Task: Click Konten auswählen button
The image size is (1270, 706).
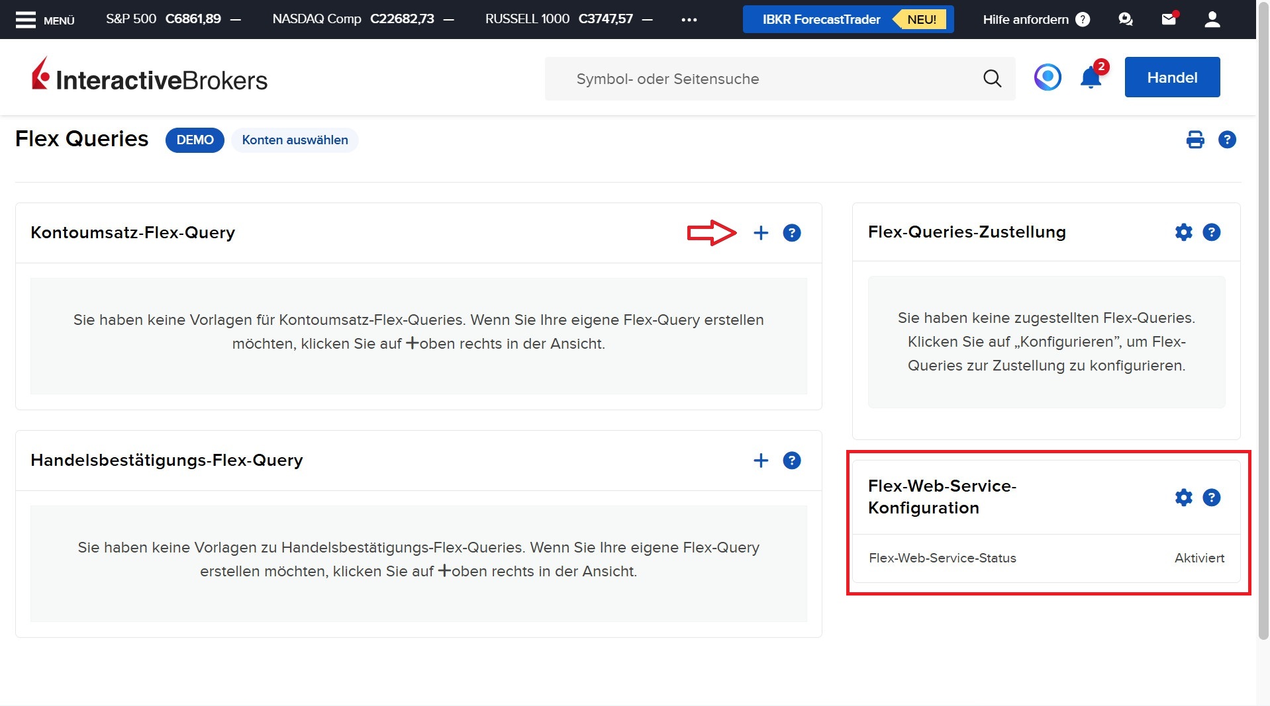Action: pos(295,140)
